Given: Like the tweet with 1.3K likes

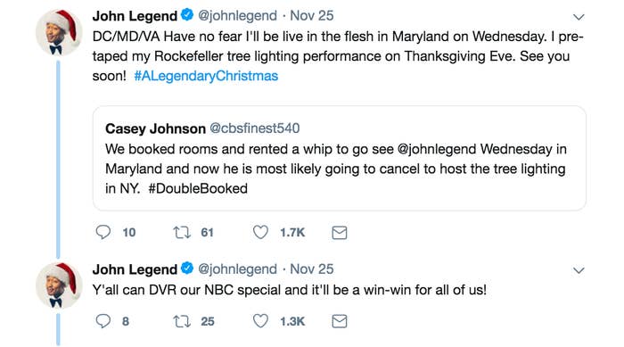Looking at the screenshot, I should pyautogui.click(x=260, y=321).
